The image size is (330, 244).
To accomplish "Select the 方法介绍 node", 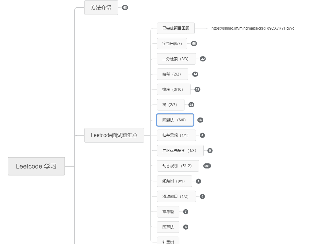I will [101, 8].
